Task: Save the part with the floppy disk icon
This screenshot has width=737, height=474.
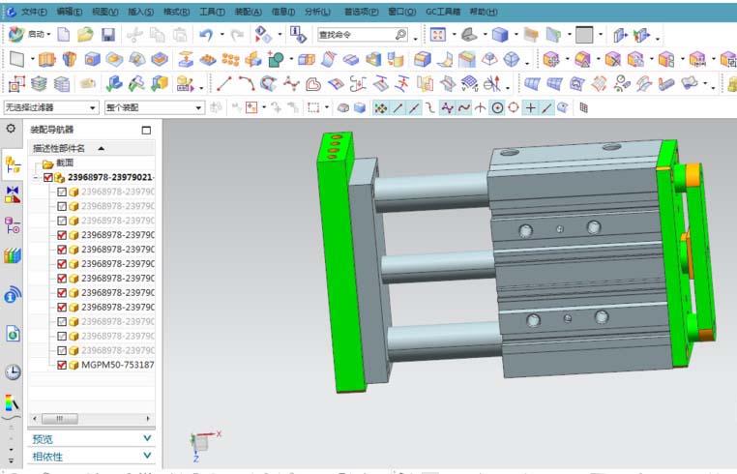Action: pyautogui.click(x=108, y=34)
